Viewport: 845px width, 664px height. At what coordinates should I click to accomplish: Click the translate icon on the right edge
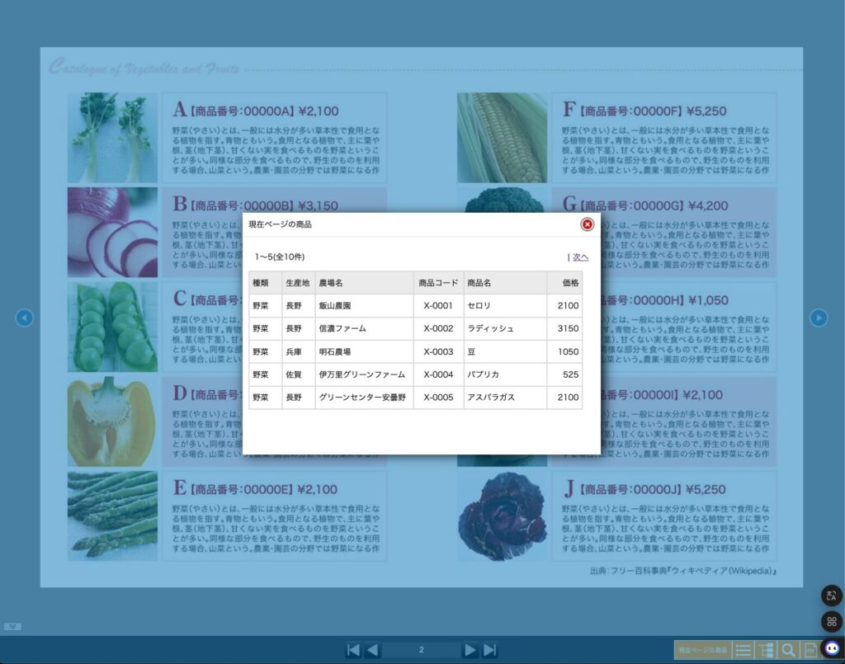pos(831,596)
